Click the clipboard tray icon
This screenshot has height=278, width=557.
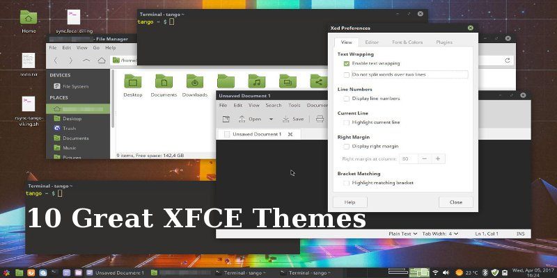[x=505, y=272]
